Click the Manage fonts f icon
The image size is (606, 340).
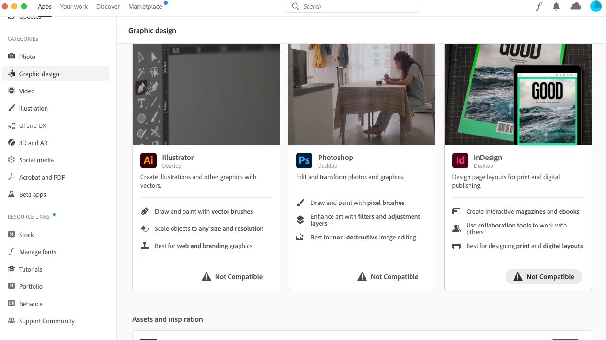pyautogui.click(x=11, y=252)
